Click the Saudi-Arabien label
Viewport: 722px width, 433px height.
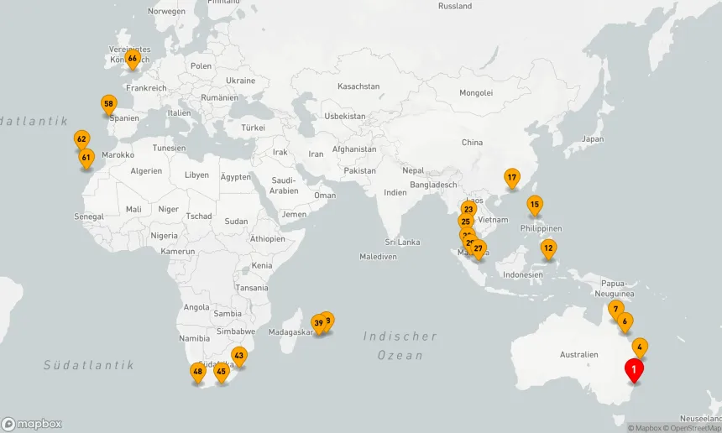[284, 185]
